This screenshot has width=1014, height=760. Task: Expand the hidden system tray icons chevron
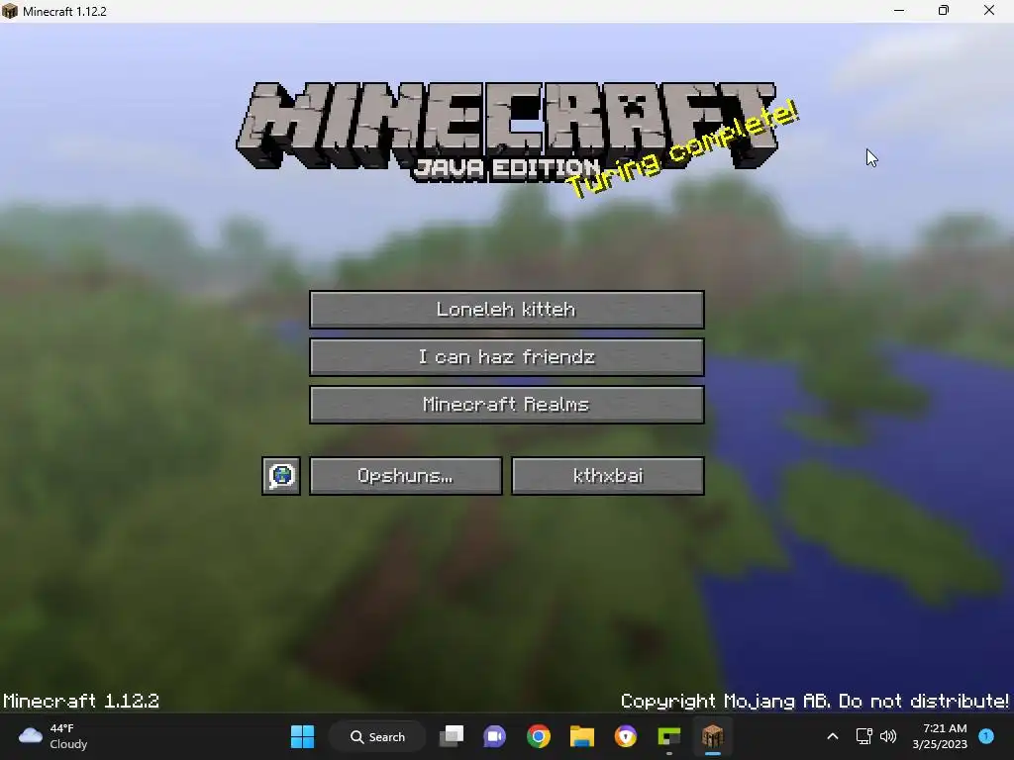pos(833,736)
